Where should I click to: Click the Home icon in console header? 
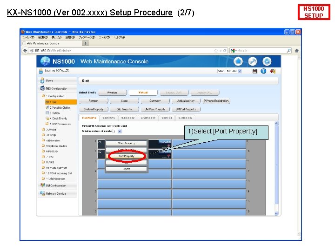[238, 61]
